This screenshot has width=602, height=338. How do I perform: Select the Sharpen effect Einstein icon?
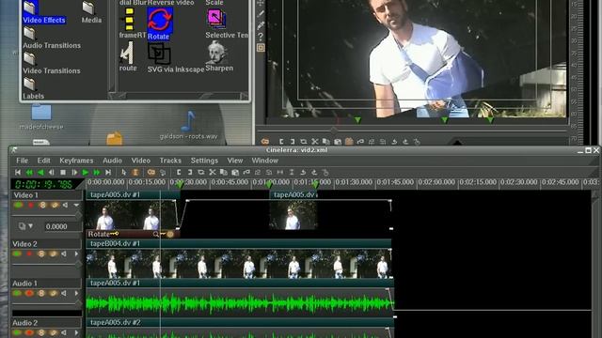(x=217, y=53)
